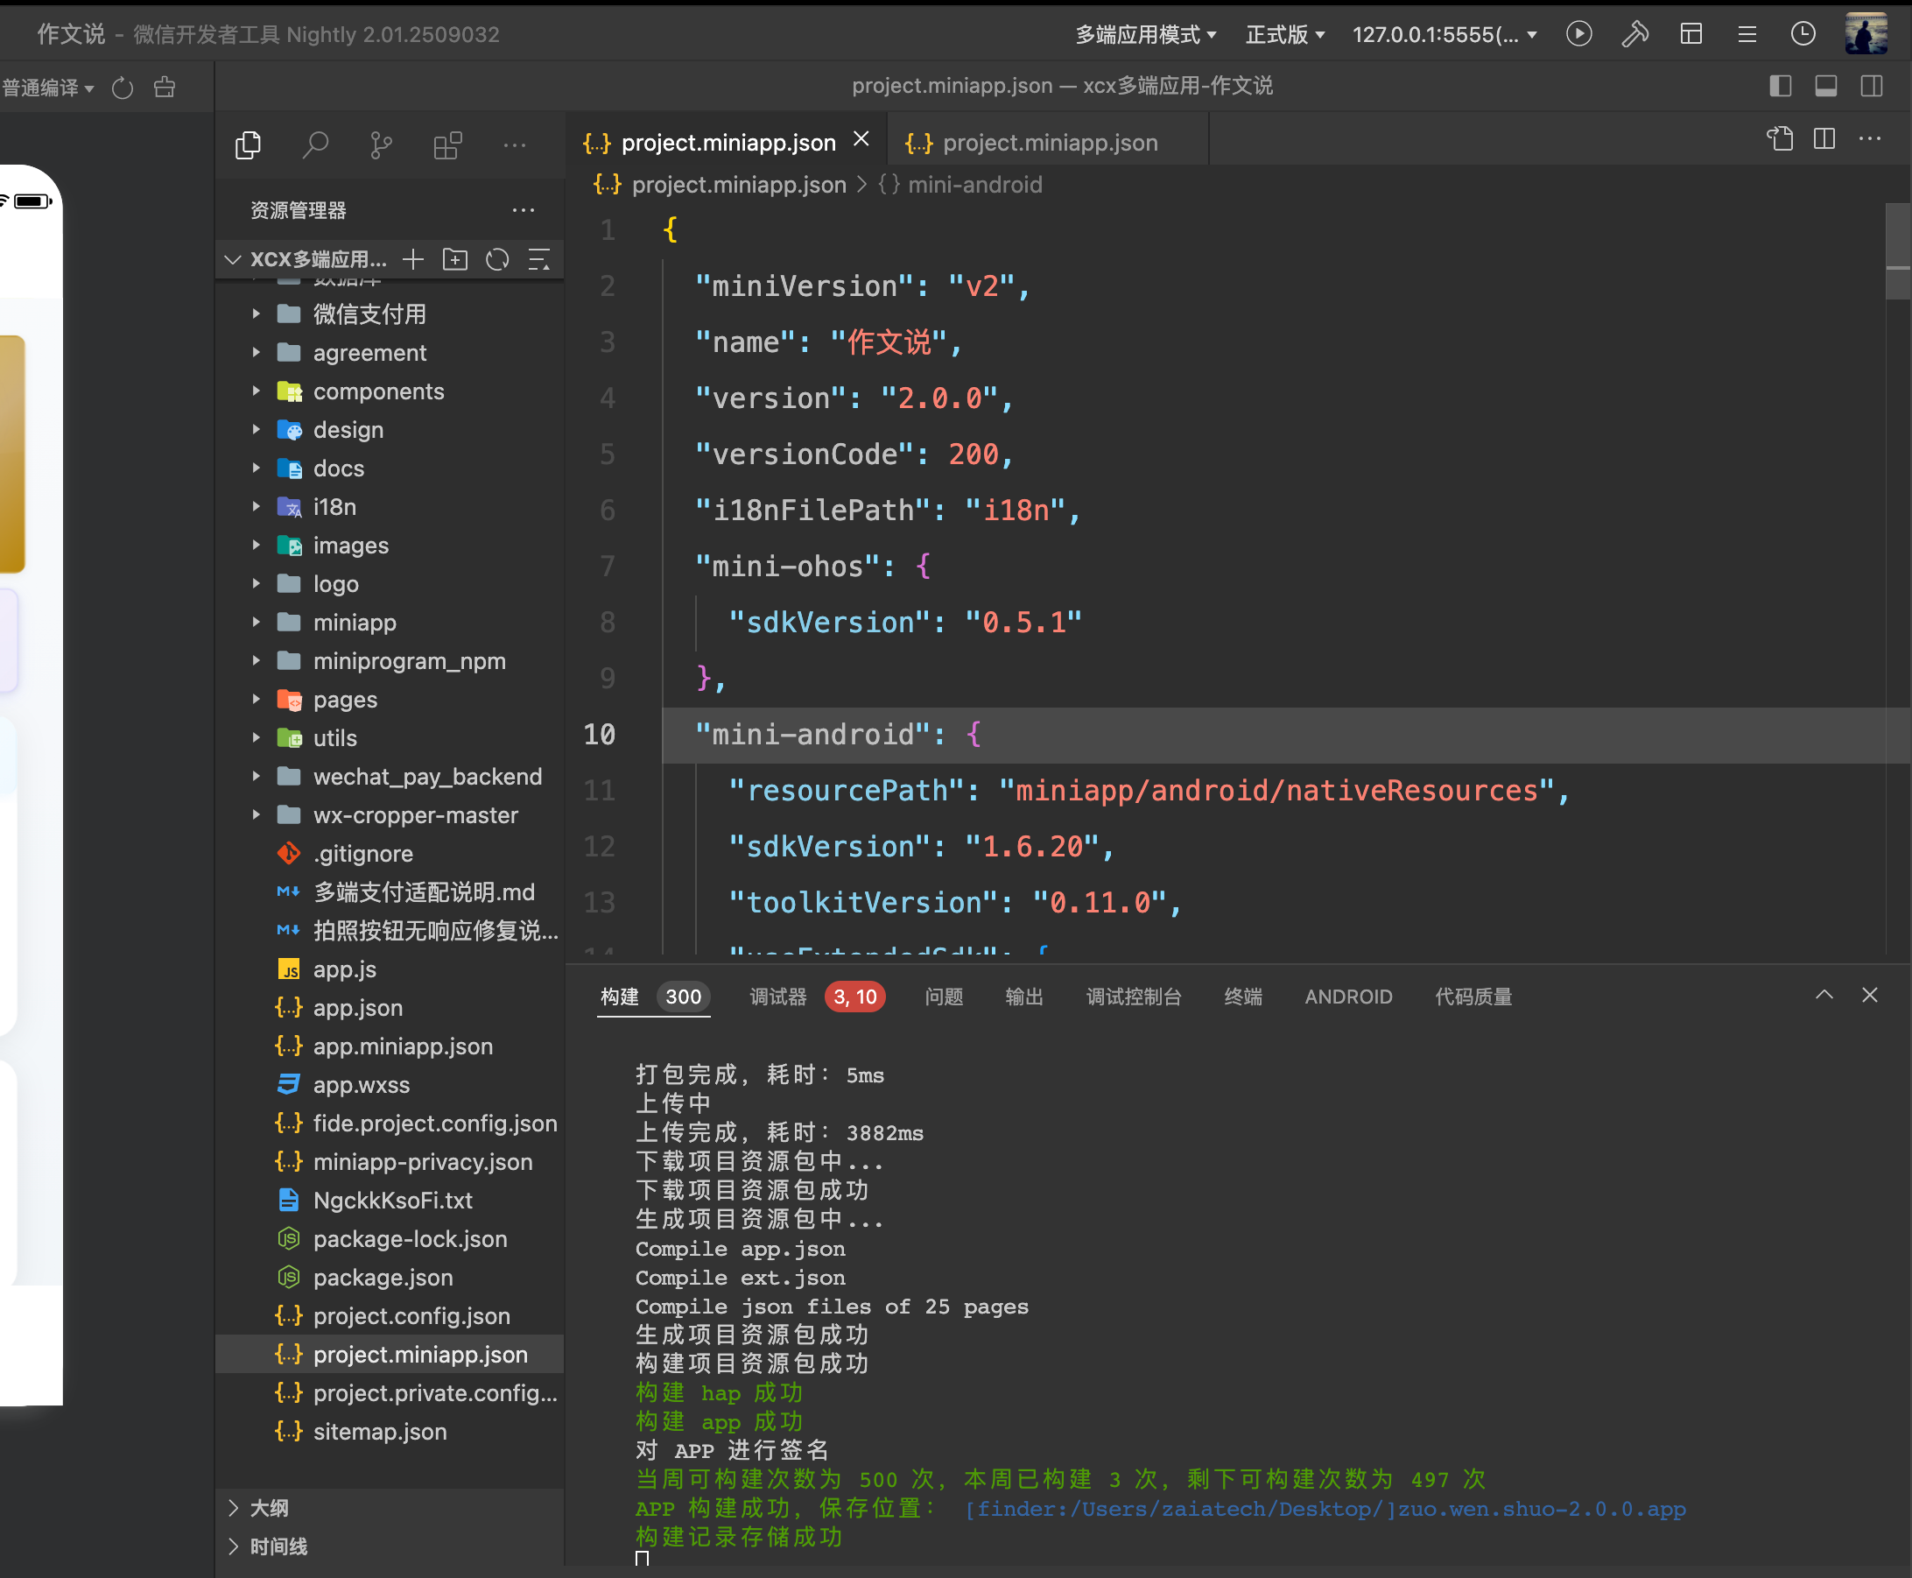Collapse all folders in explorer
The height and width of the screenshot is (1578, 1912).
[x=539, y=260]
